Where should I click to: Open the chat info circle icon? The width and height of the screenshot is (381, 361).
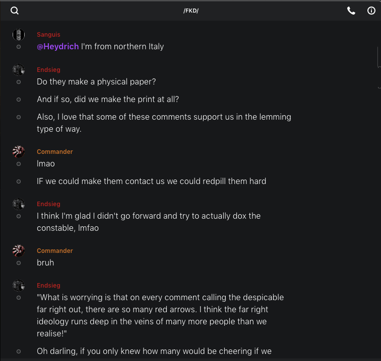371,11
